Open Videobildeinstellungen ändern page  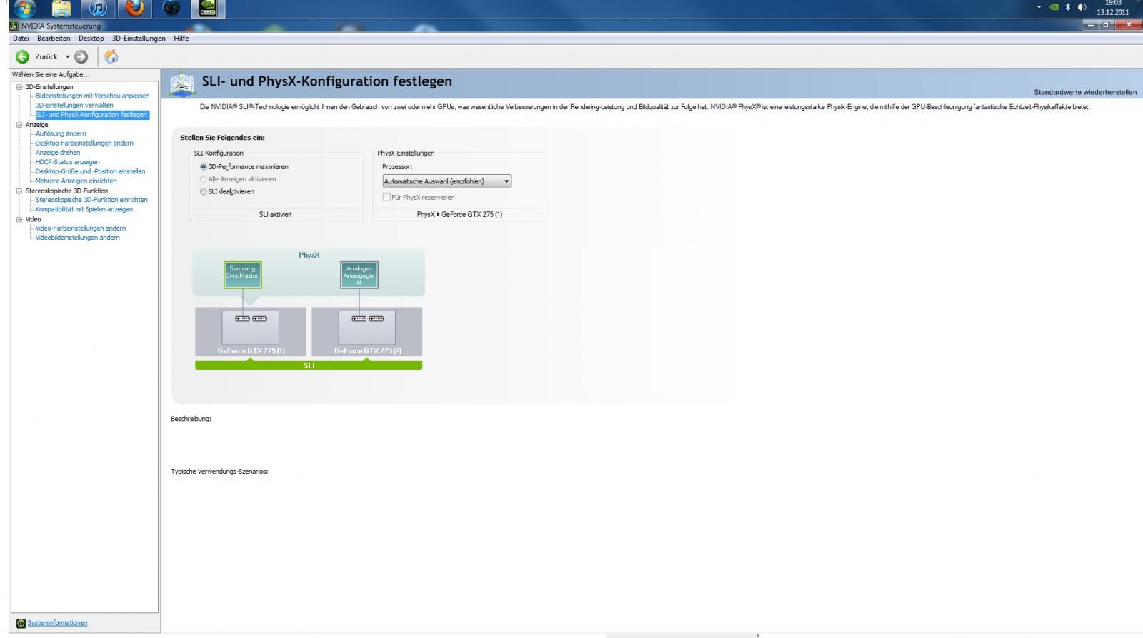tap(78, 238)
